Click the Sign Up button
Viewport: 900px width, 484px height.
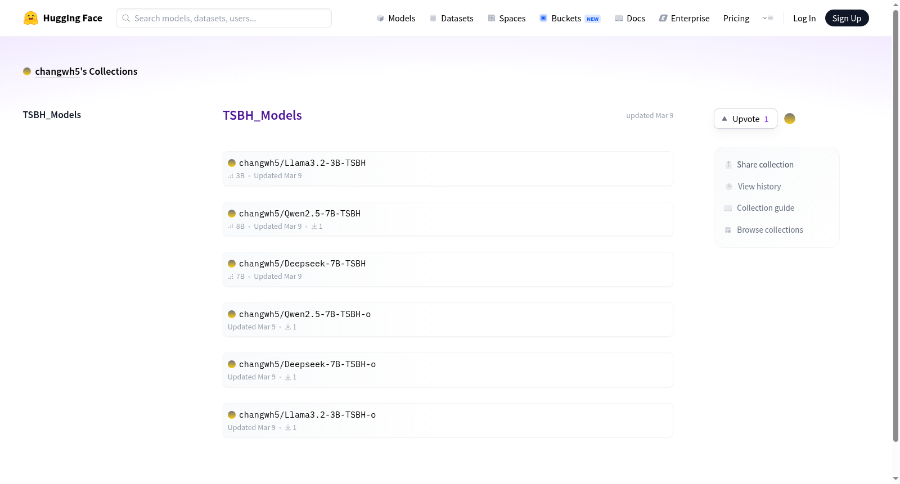pyautogui.click(x=847, y=18)
